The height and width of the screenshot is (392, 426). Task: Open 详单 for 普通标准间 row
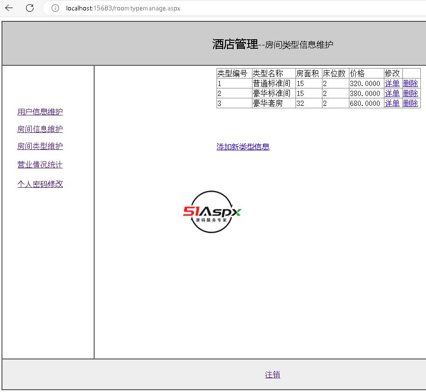coord(392,83)
